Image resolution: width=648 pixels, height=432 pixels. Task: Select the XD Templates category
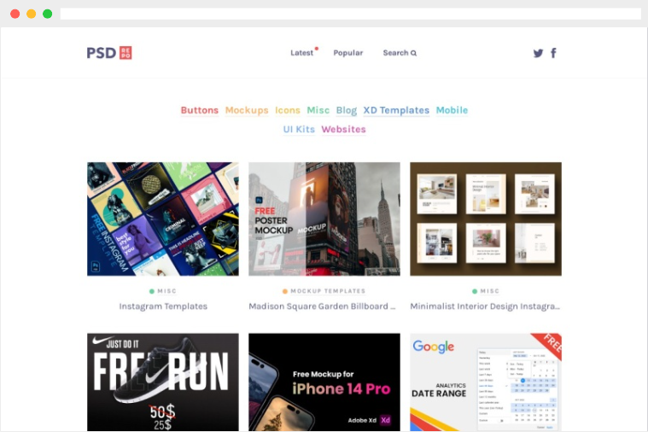pyautogui.click(x=396, y=110)
